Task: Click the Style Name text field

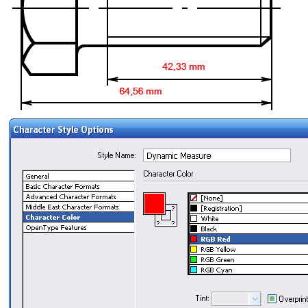Action: [217, 155]
